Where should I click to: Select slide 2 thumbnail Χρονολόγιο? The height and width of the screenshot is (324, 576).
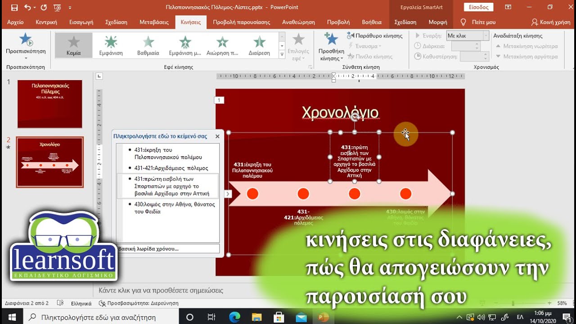click(49, 162)
